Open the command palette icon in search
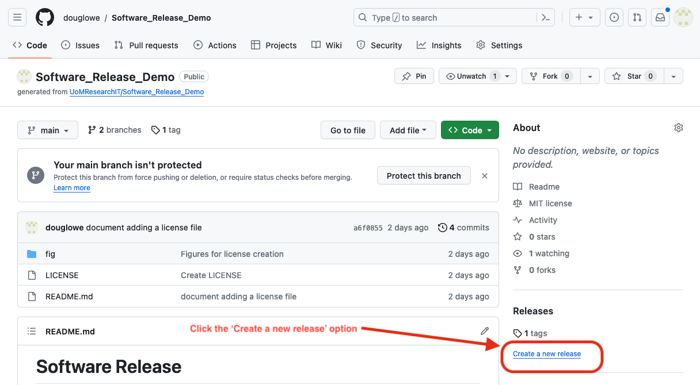 (546, 18)
